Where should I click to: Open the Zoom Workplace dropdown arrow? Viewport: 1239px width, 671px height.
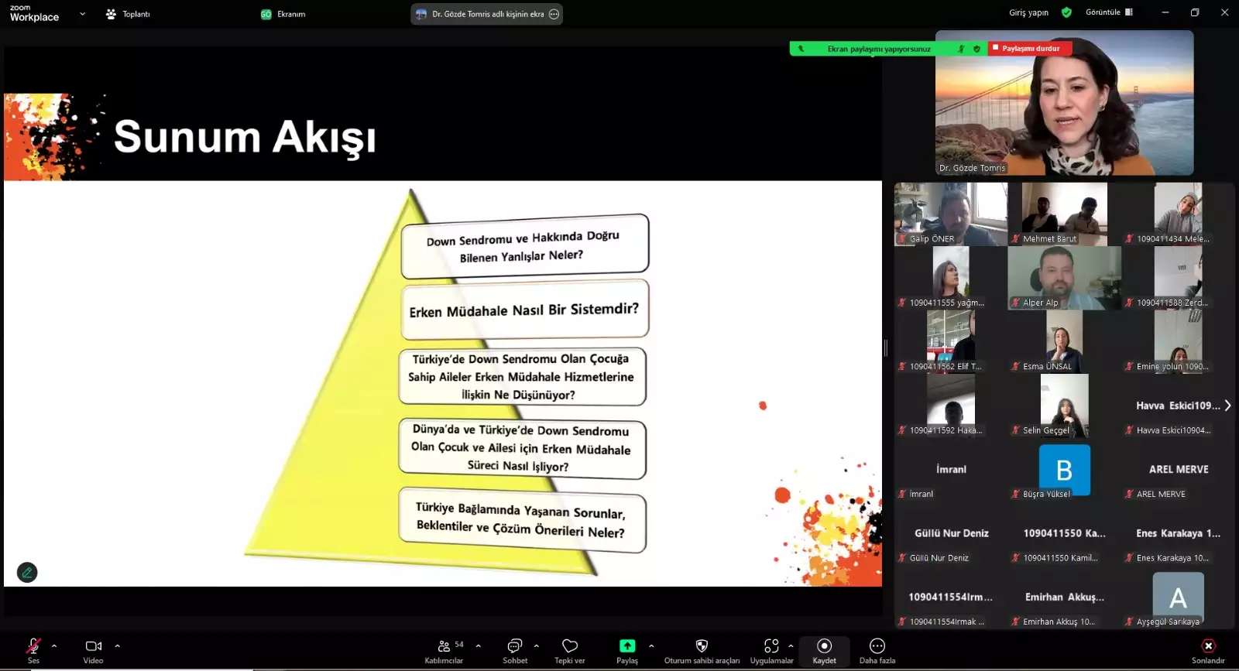(x=82, y=13)
